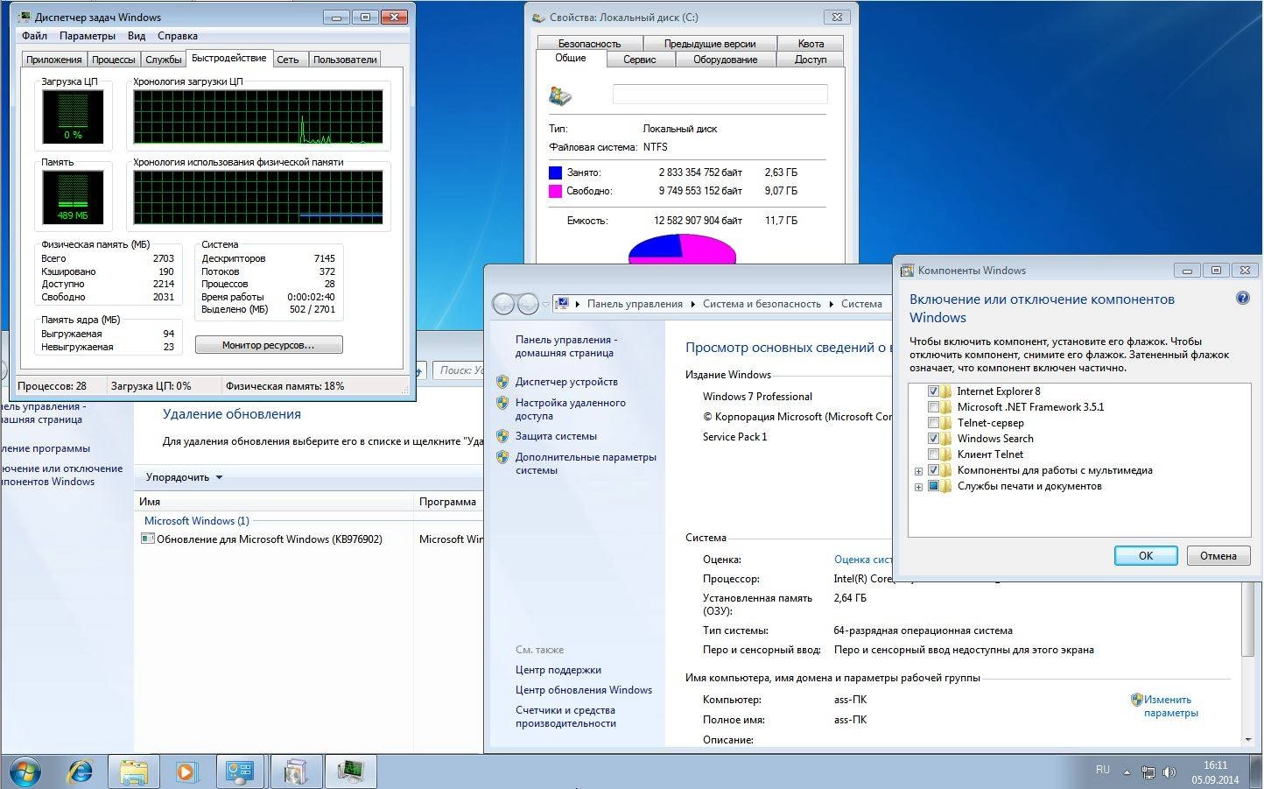Click the CPU usage gauge in Task Manager
The width and height of the screenshot is (1264, 789).
tap(73, 116)
